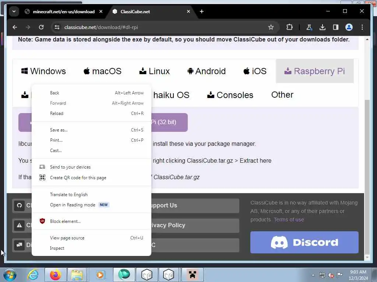
Task: Select the iOS download tab
Action: [255, 71]
